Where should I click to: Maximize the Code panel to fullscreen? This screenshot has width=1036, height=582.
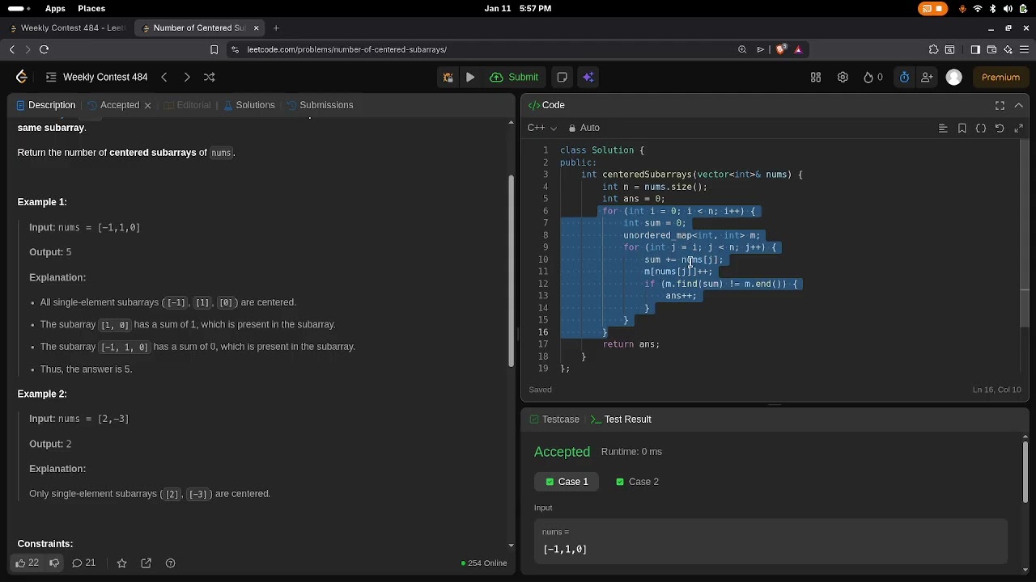[1000, 105]
